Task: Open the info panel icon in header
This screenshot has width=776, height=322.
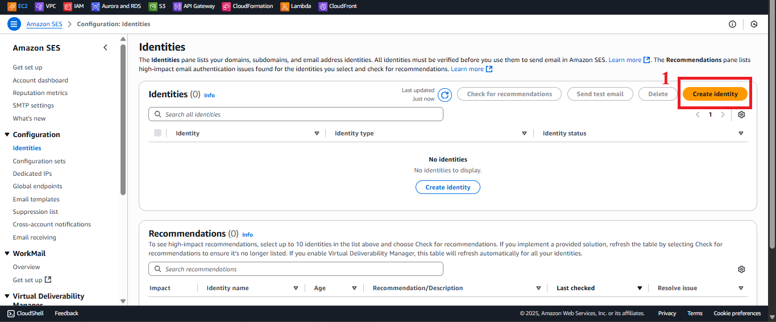Action: [x=732, y=24]
